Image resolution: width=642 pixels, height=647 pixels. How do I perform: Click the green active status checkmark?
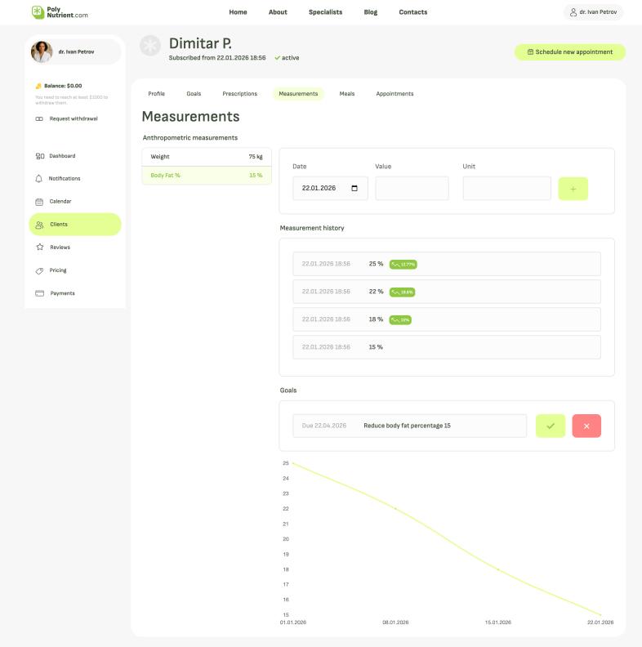tap(277, 58)
